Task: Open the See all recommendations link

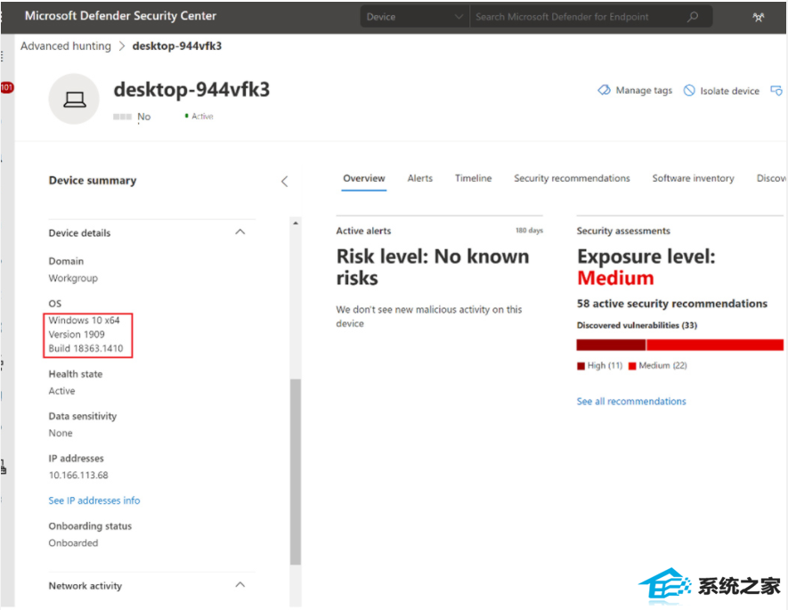Action: pos(631,402)
